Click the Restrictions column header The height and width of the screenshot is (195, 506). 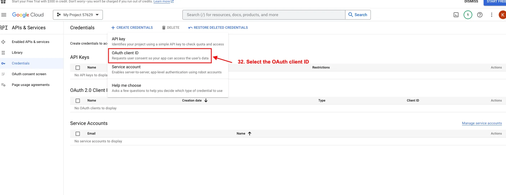pyautogui.click(x=321, y=67)
